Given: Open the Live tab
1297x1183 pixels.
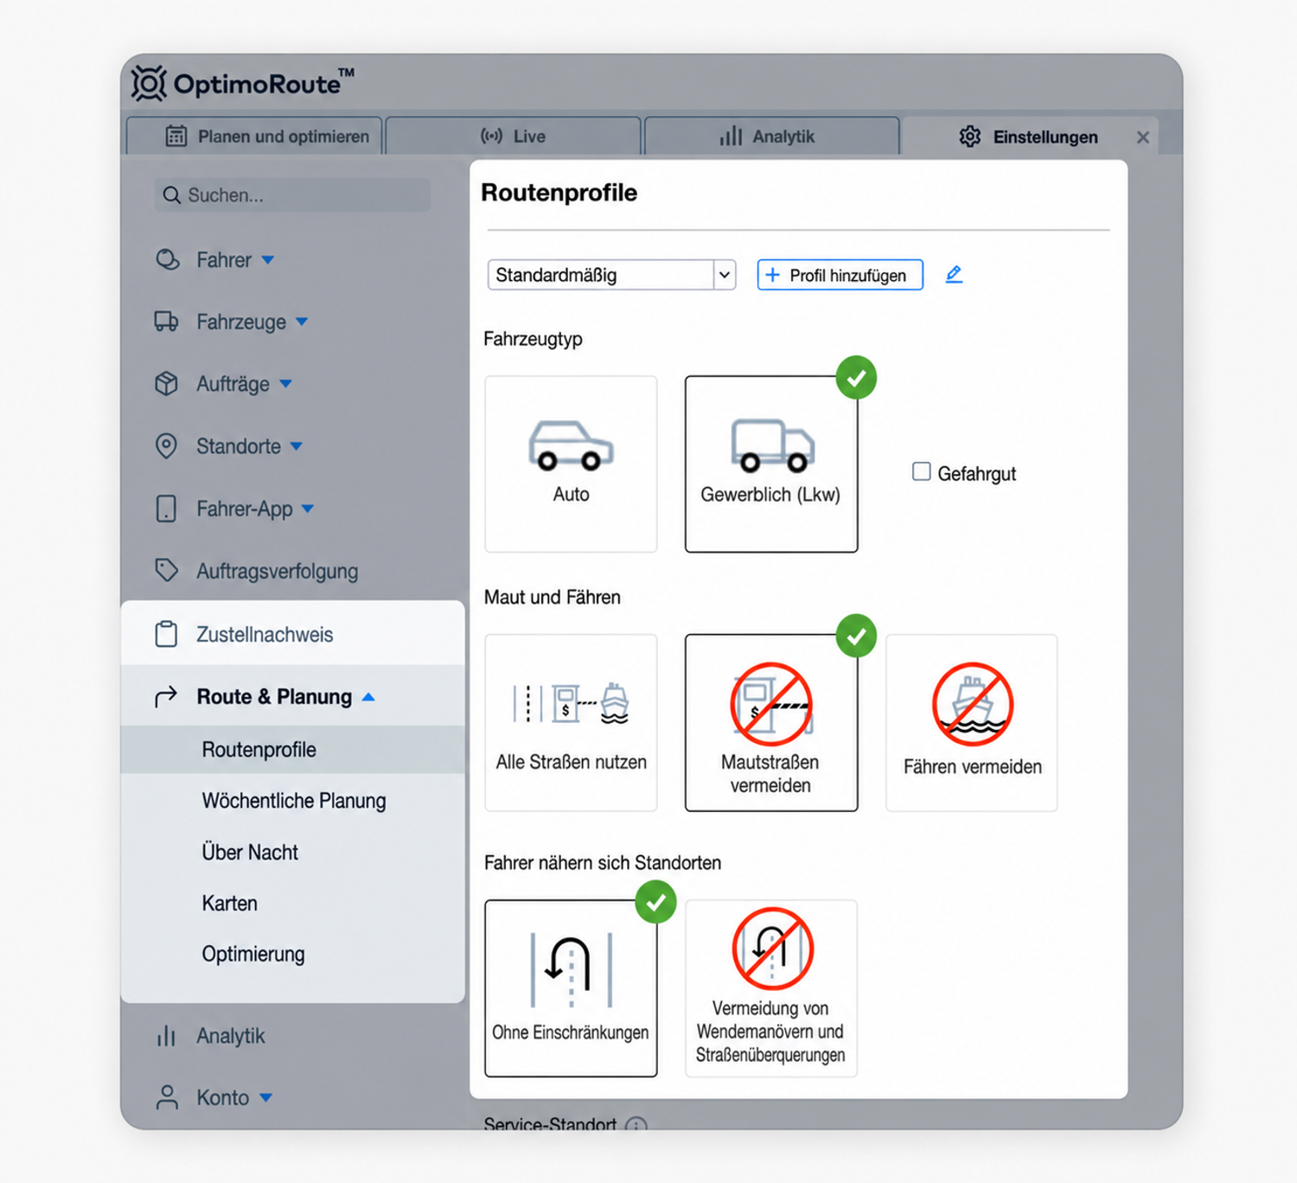Looking at the screenshot, I should (513, 137).
